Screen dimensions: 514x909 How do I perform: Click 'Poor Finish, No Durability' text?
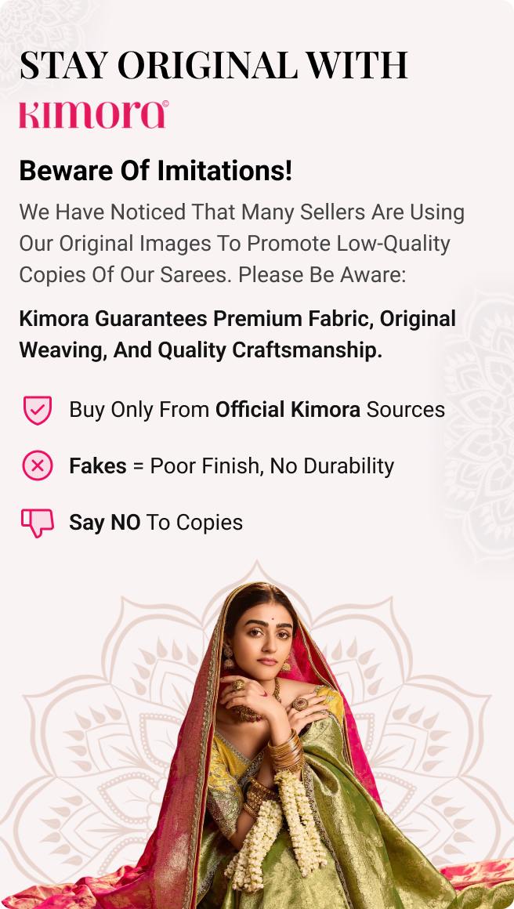(272, 465)
